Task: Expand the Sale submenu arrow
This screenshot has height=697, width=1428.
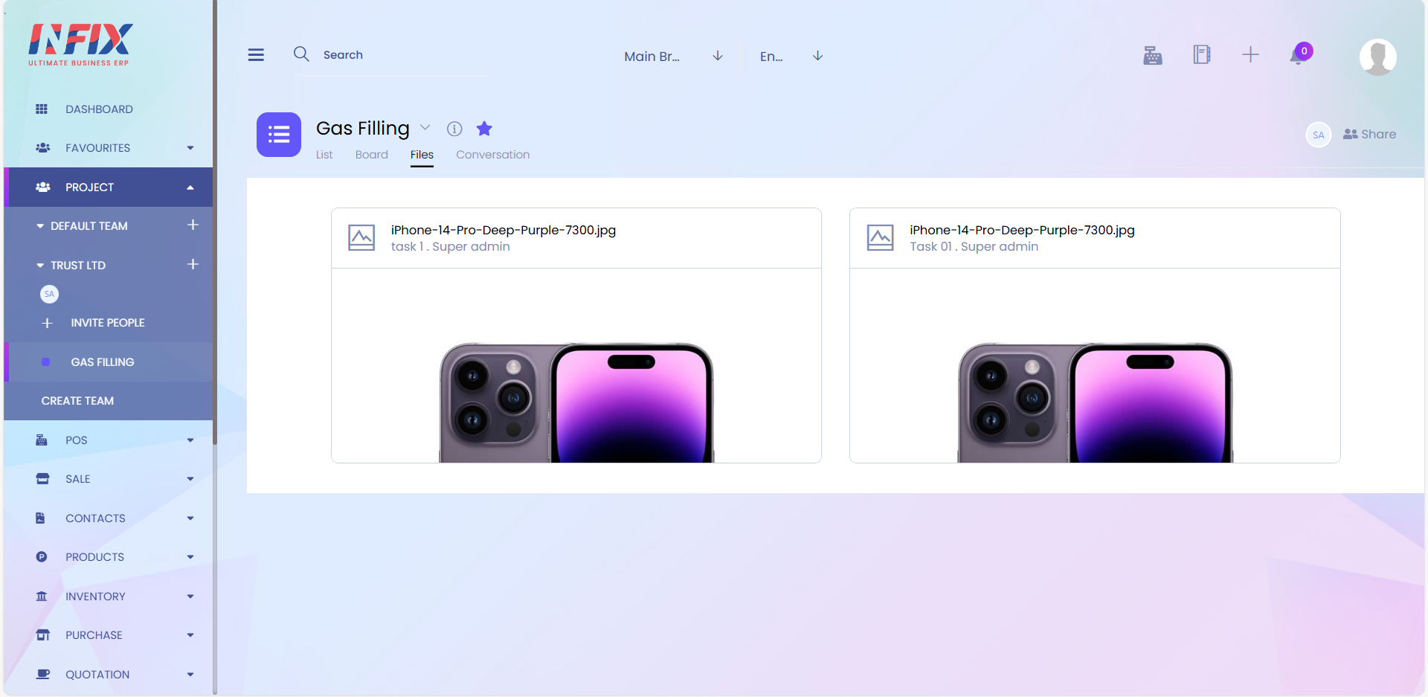Action: [190, 479]
